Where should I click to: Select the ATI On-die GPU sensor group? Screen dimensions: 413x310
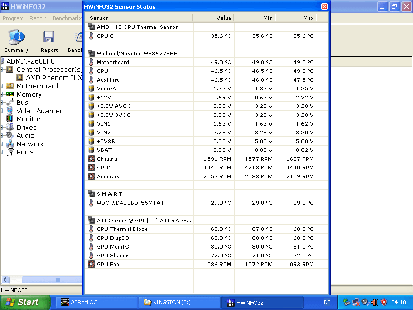pyautogui.click(x=206, y=221)
